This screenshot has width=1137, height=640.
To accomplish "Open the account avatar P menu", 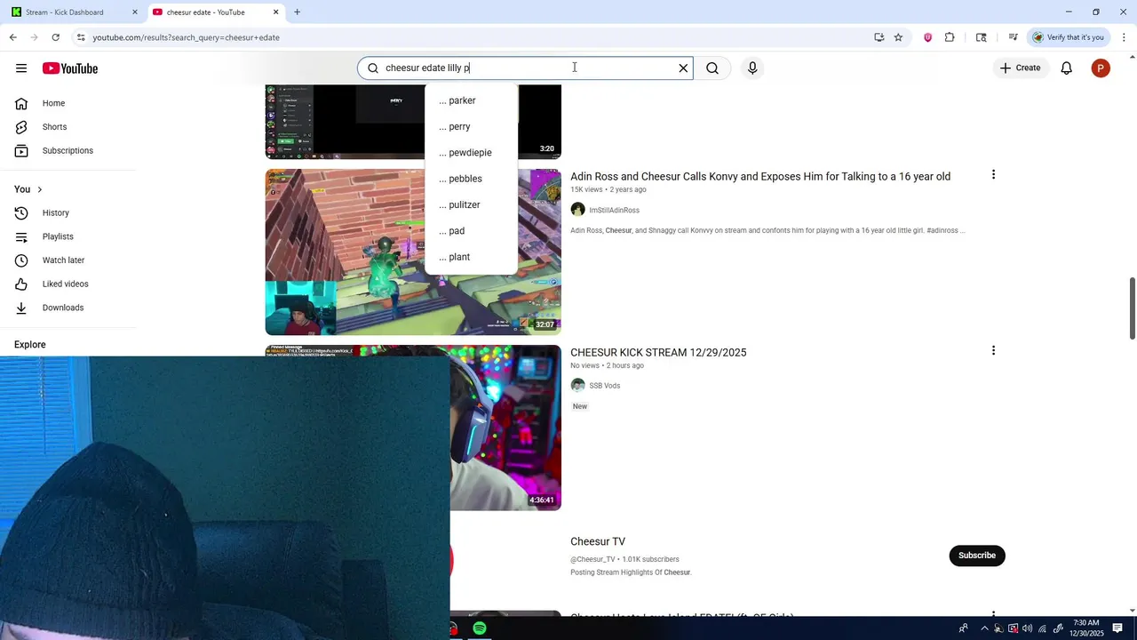I will 1101,68.
